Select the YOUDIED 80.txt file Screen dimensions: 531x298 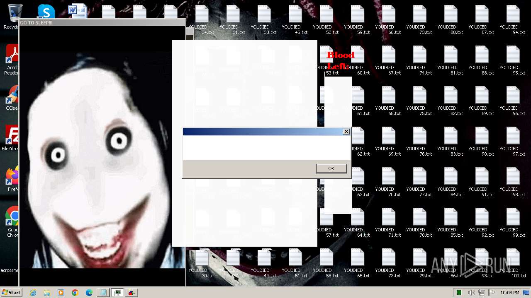click(x=451, y=20)
